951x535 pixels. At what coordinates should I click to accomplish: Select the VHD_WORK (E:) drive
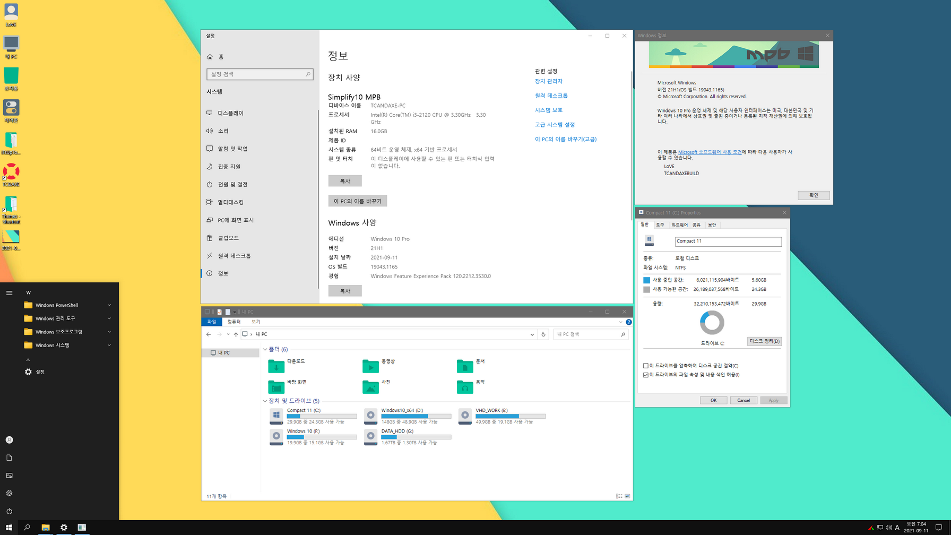[x=502, y=416]
